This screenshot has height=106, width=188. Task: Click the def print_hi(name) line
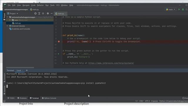[x=74, y=35]
